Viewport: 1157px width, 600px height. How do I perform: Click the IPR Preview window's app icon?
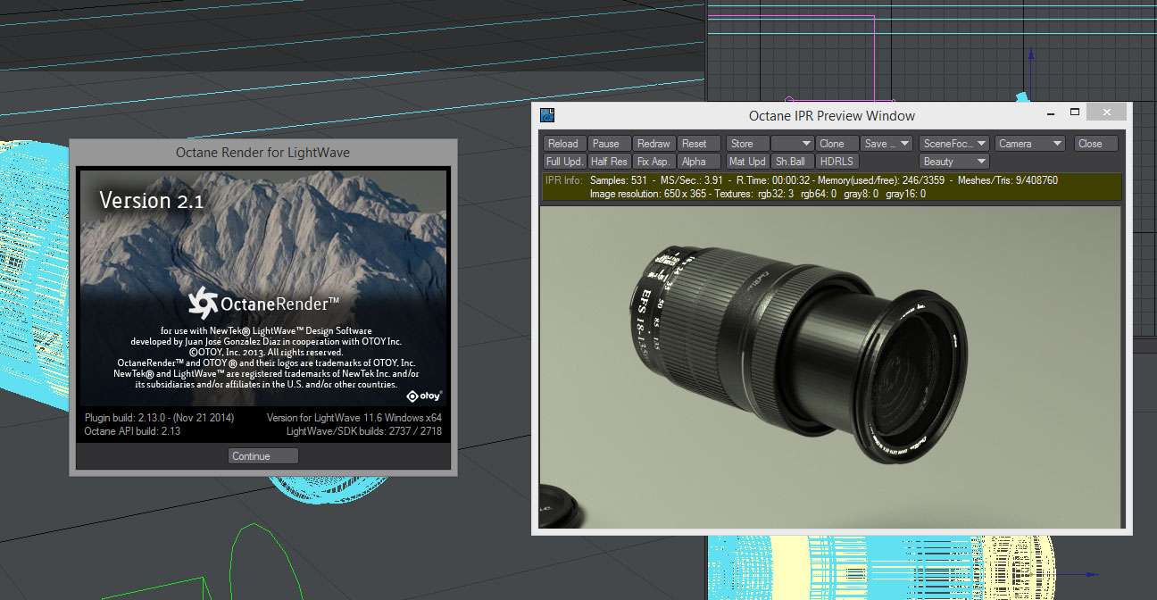click(548, 114)
